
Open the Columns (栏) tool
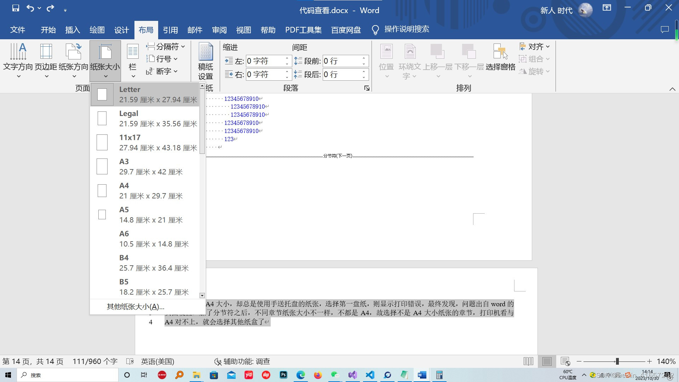[x=133, y=61]
